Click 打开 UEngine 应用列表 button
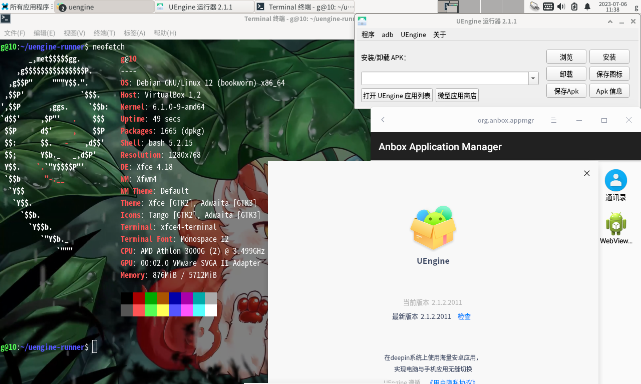The height and width of the screenshot is (384, 641). (x=397, y=96)
